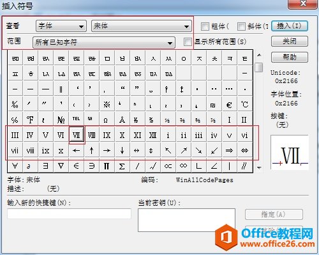Pick the reference mark ※ symbol
Viewport: 319px width, 255px height.
pyautogui.click(x=107, y=104)
